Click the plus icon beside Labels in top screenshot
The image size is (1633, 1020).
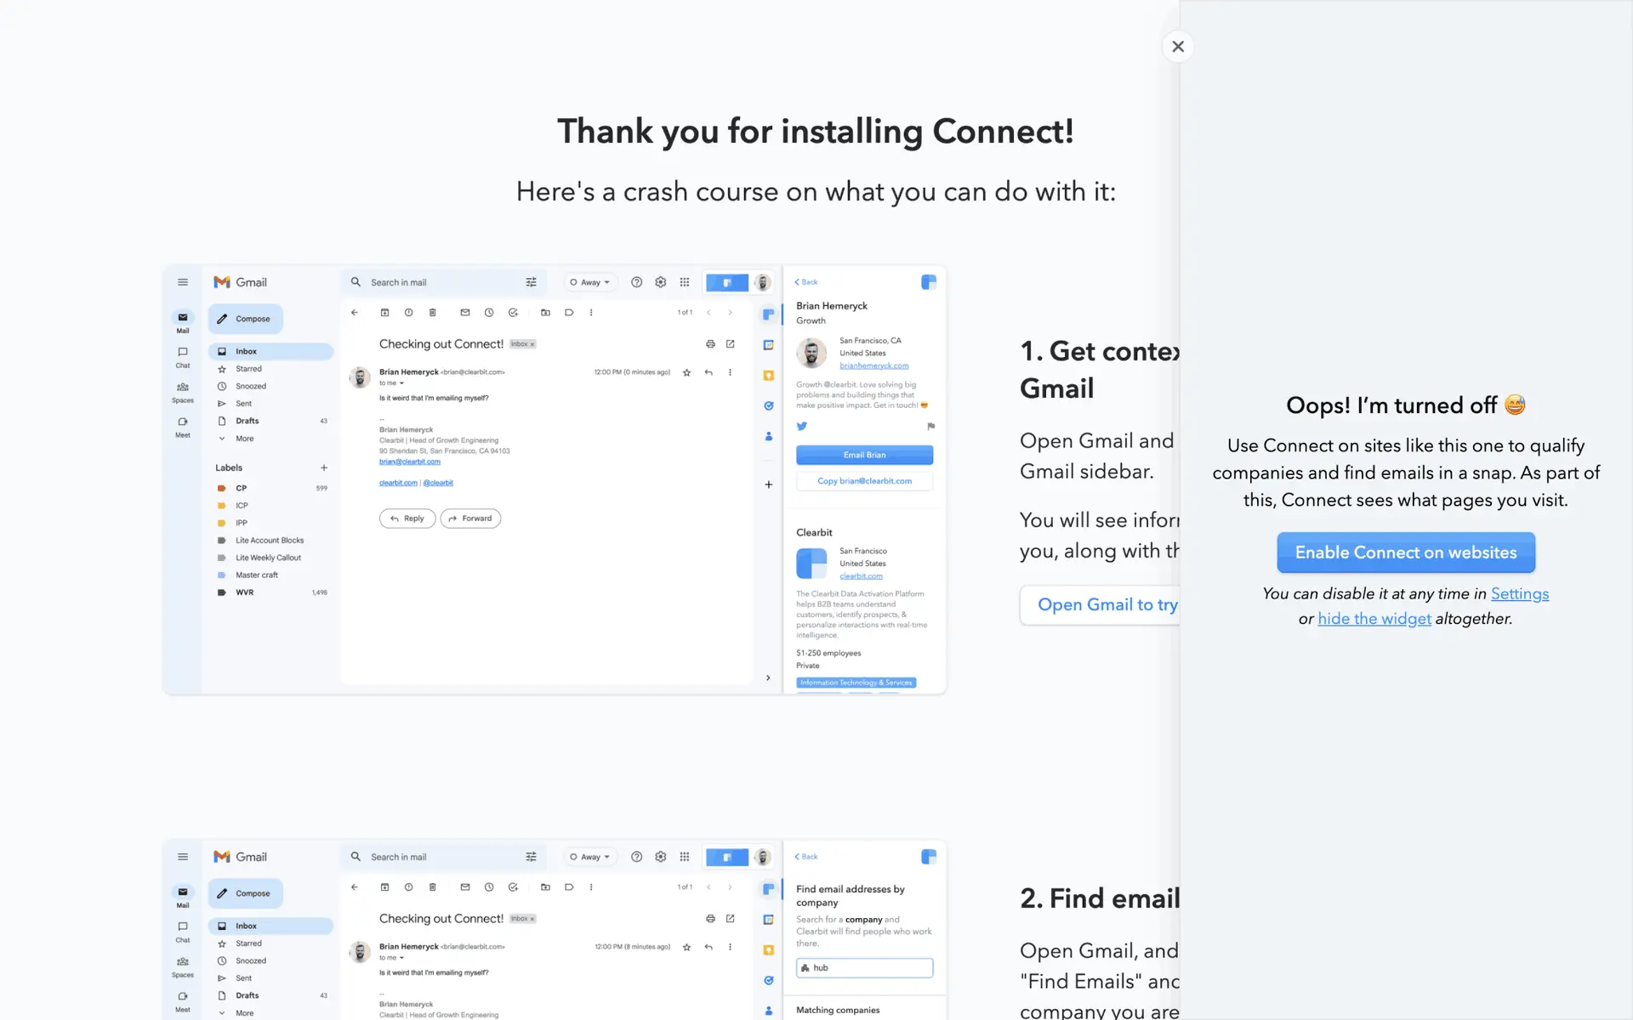[x=324, y=467]
